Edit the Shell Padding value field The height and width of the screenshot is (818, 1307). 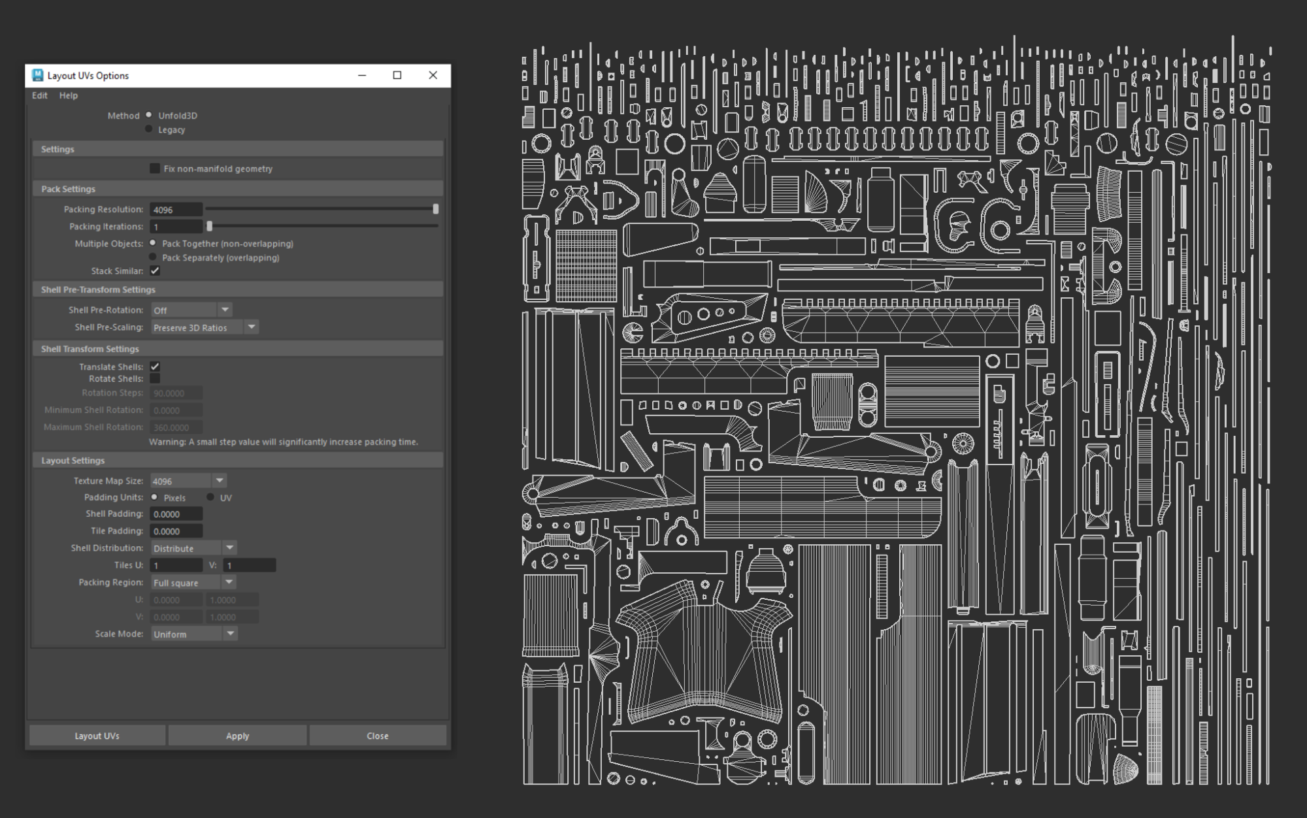pyautogui.click(x=176, y=514)
